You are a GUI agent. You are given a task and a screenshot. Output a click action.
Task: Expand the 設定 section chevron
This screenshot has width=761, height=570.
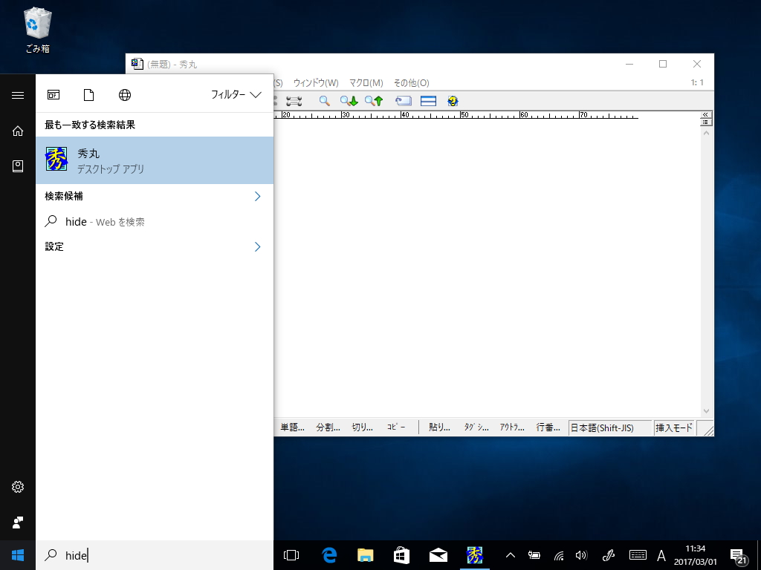[257, 246]
